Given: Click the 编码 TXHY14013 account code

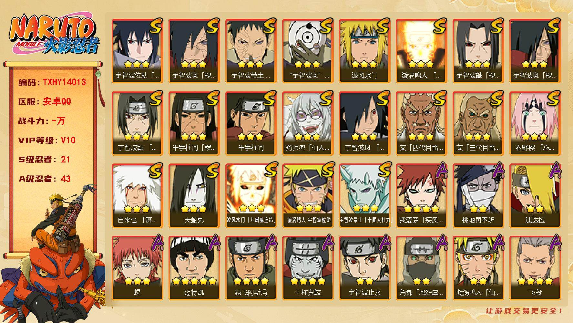Looking at the screenshot, I should [52, 82].
